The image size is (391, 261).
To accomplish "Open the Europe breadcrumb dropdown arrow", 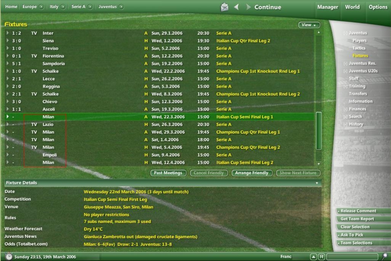I will pyautogui.click(x=41, y=7).
